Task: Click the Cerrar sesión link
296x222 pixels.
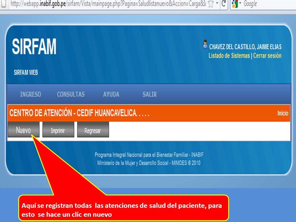Action: tap(267, 56)
